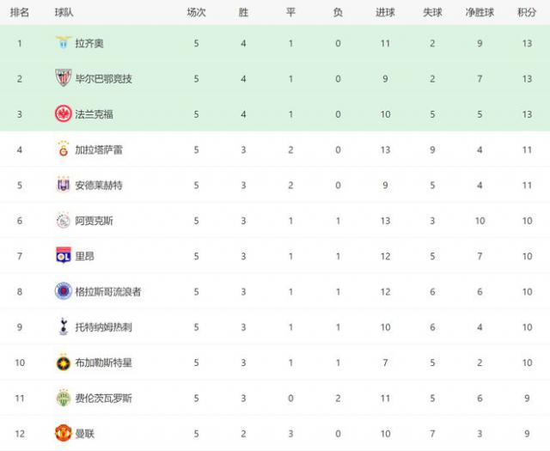Click the Athletic Bilbao (毕尔巴鄂竞技) crest
This screenshot has height=451, width=550.
click(63, 78)
